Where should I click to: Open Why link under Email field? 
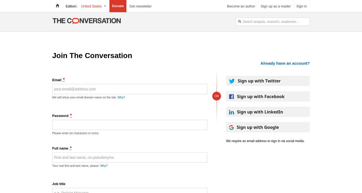121,97
